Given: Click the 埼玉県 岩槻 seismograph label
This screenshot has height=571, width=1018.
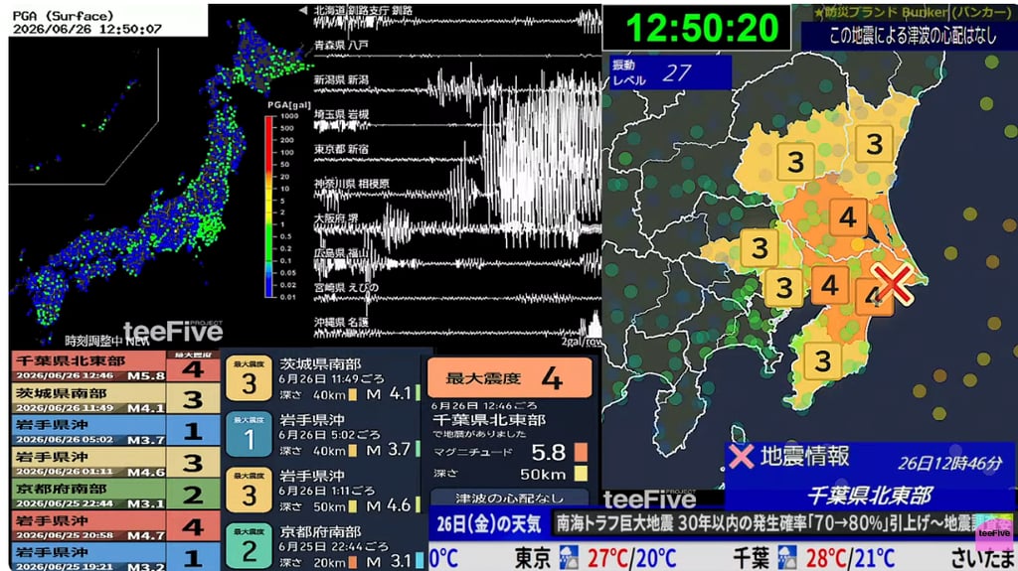Looking at the screenshot, I should [342, 114].
